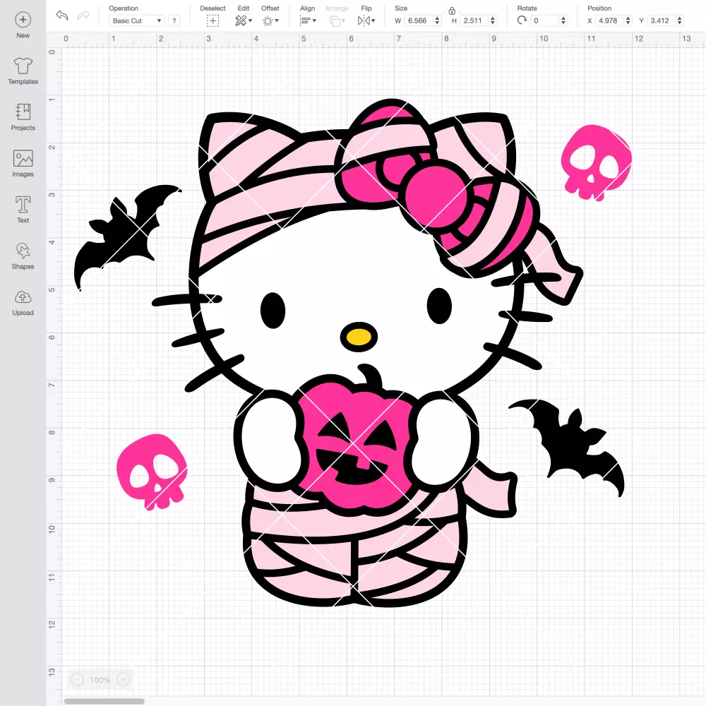The width and height of the screenshot is (706, 706).
Task: Select the lower-right black bat
Action: tap(568, 447)
